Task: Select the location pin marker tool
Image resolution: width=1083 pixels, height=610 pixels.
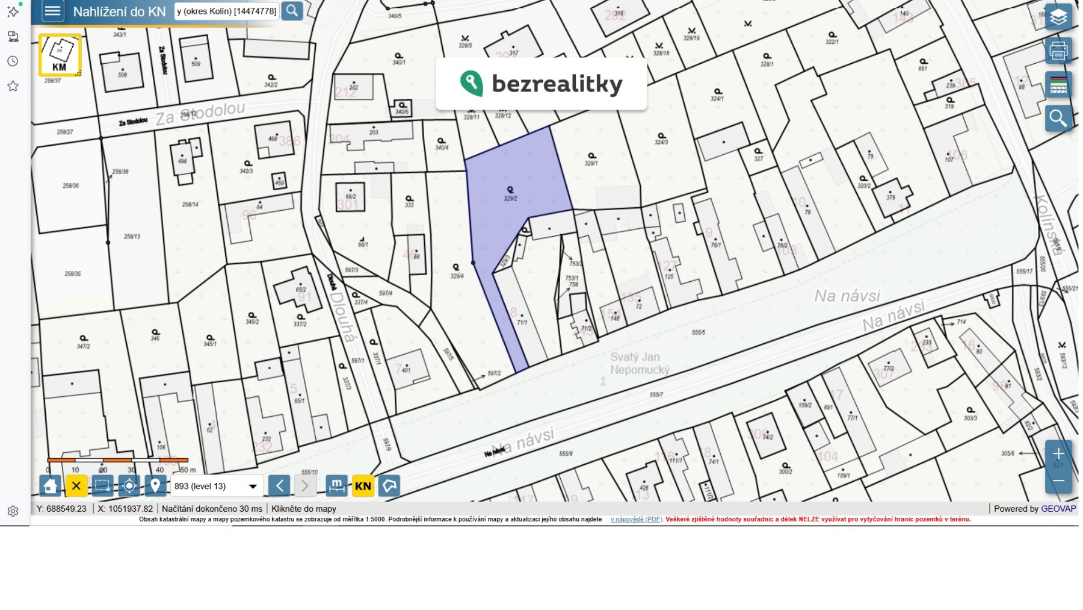Action: [155, 486]
